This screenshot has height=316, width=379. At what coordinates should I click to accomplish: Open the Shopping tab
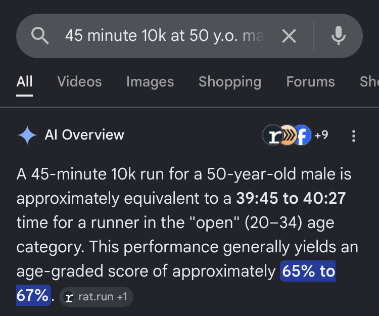[230, 81]
